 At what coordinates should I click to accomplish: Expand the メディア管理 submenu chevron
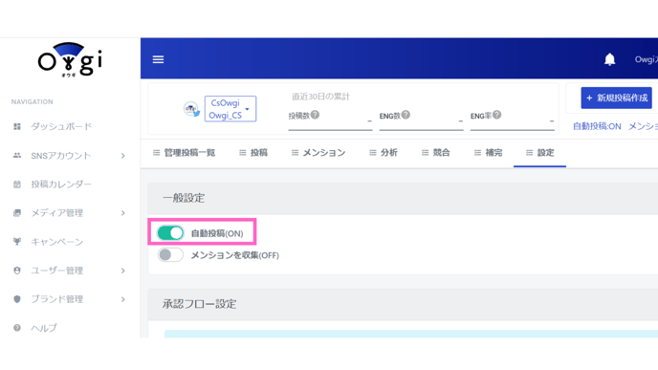tap(123, 213)
